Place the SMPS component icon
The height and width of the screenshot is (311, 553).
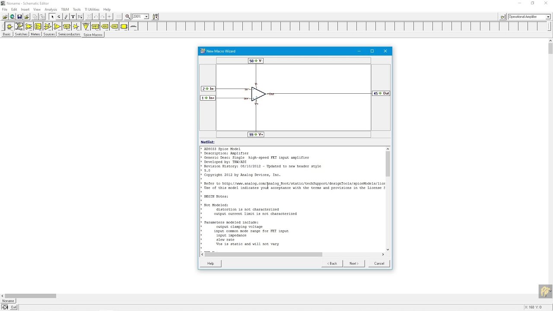pyautogui.click(x=95, y=26)
